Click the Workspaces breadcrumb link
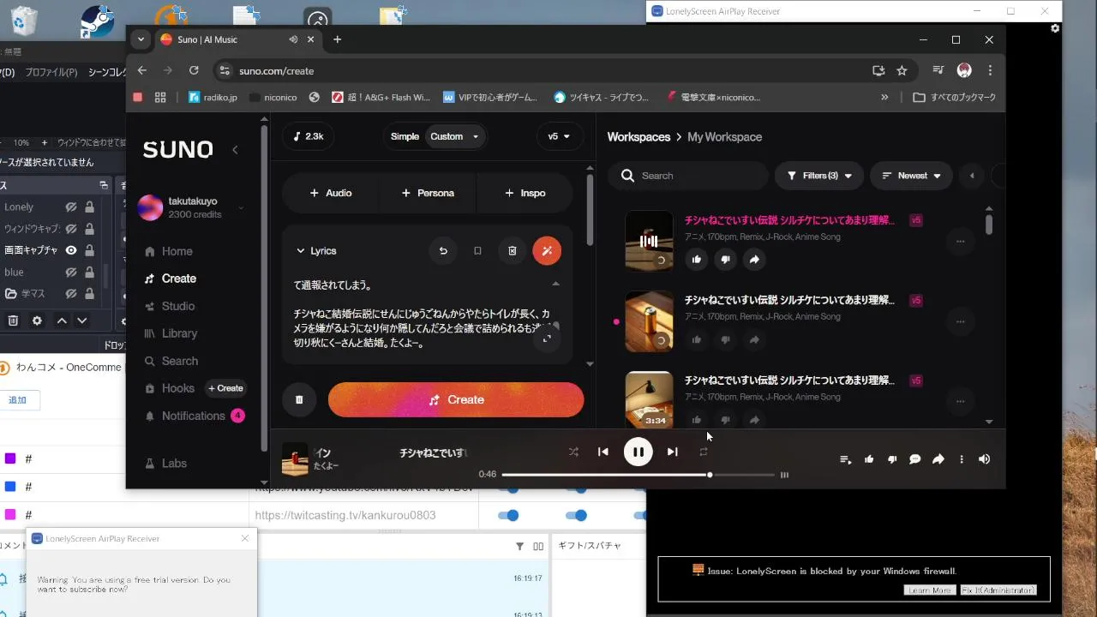This screenshot has height=617, width=1097. click(638, 137)
